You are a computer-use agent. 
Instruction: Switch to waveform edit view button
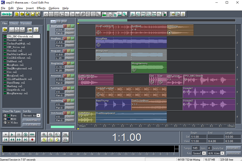click(x=7, y=14)
